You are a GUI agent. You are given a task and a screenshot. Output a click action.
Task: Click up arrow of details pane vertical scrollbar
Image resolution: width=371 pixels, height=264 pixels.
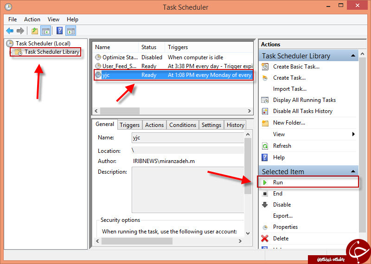248,134
